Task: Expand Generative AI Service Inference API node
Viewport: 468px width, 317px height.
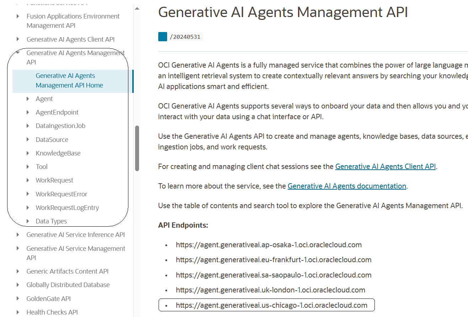Action: [18, 235]
